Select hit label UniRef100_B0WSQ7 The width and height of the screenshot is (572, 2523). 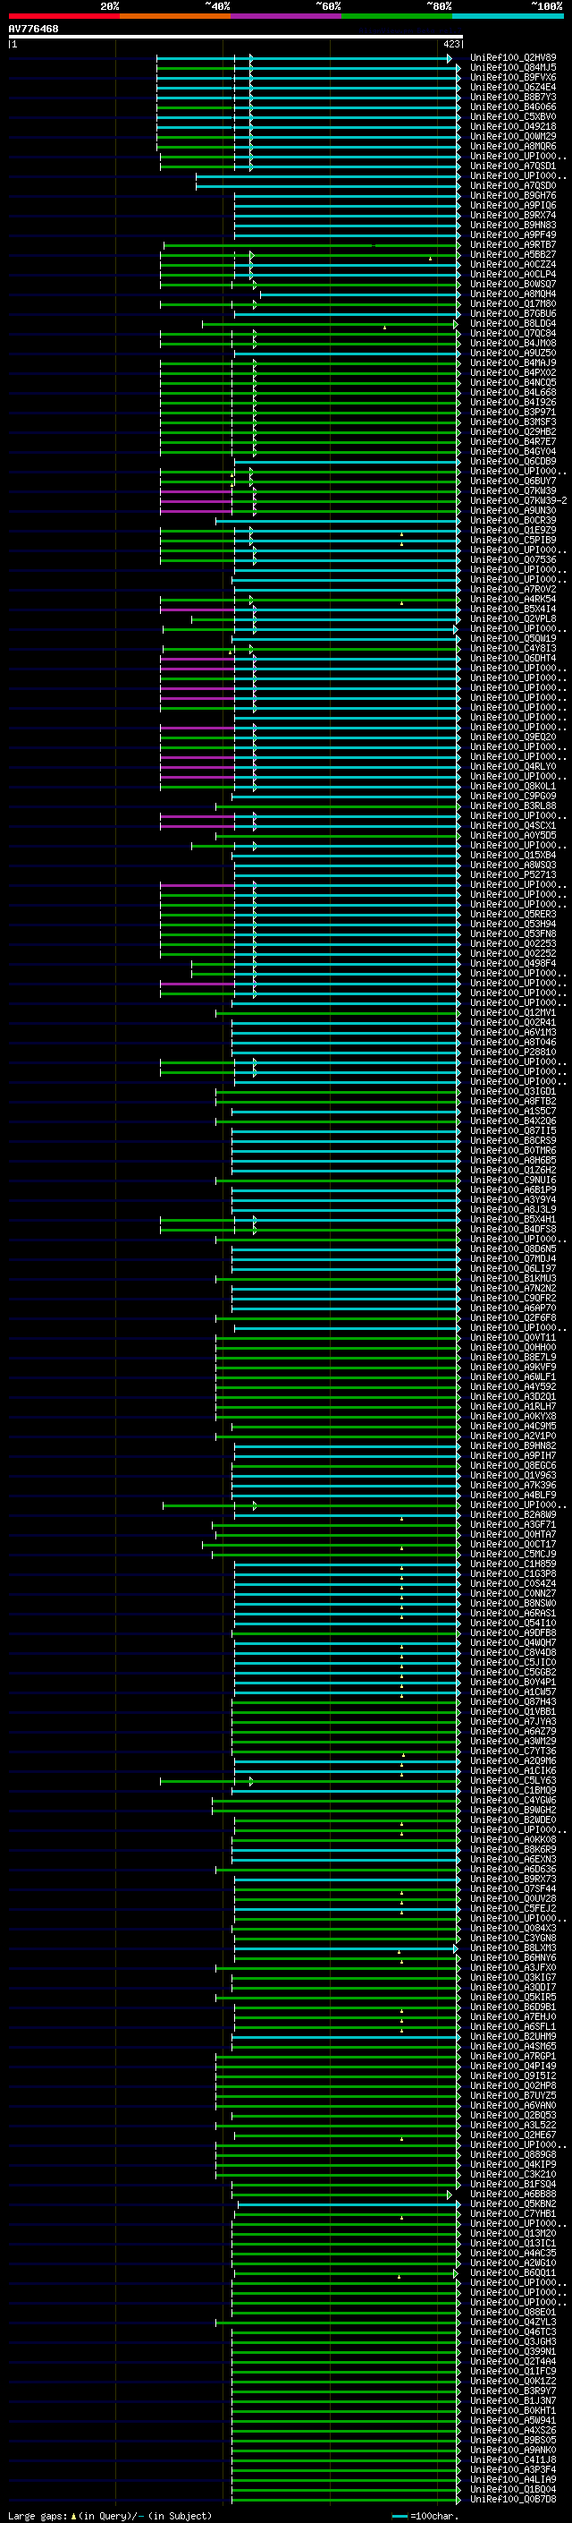point(513,284)
